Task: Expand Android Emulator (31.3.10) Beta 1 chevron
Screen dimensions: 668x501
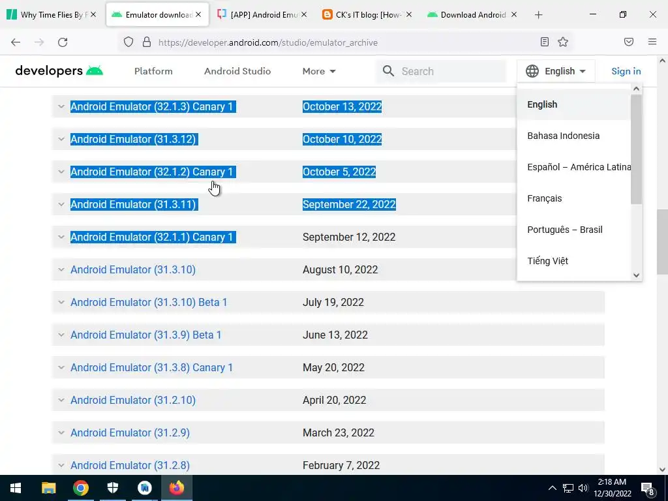Action: (x=61, y=302)
